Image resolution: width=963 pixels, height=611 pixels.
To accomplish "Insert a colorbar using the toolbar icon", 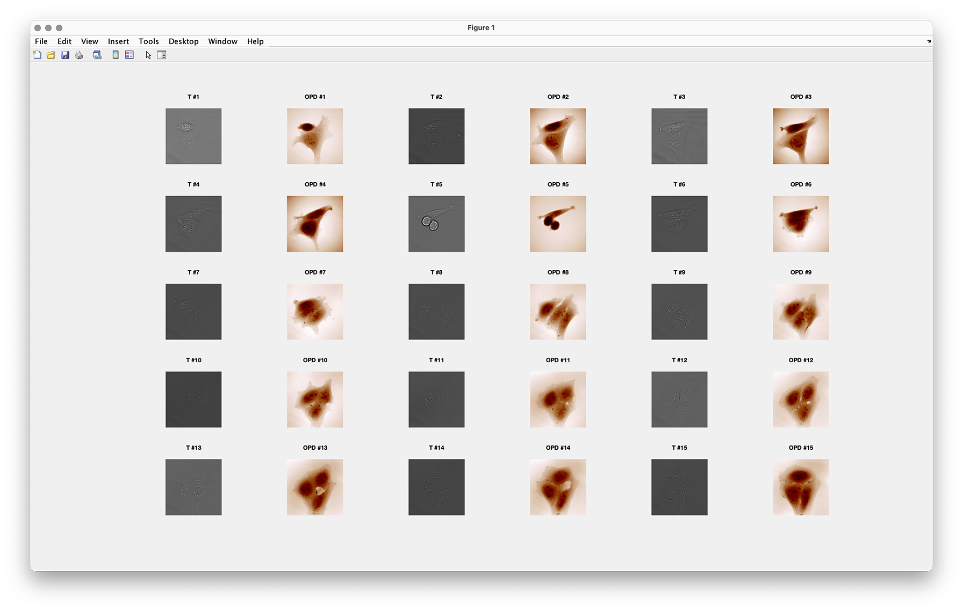I will 116,55.
